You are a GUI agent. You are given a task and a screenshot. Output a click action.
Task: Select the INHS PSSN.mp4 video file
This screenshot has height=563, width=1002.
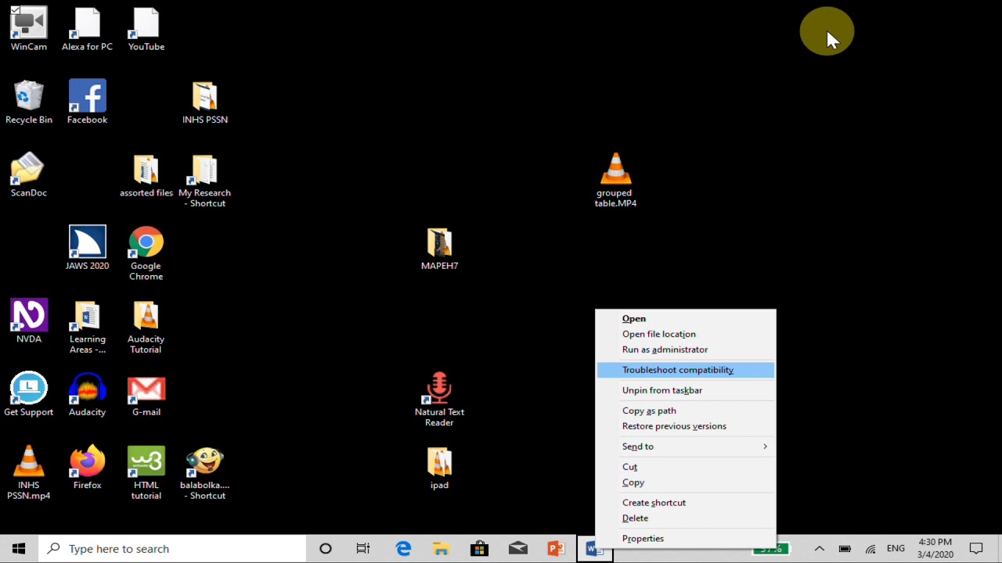[28, 473]
